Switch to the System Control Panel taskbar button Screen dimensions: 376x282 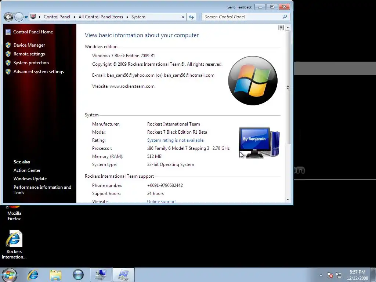123,275
